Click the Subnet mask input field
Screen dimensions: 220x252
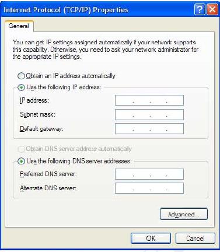(x=149, y=114)
